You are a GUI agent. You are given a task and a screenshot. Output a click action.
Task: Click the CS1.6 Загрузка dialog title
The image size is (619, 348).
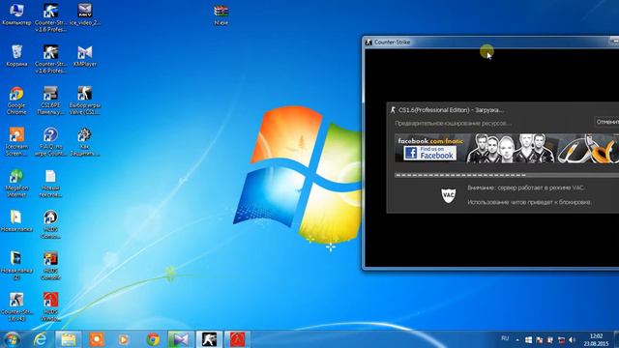[451, 110]
